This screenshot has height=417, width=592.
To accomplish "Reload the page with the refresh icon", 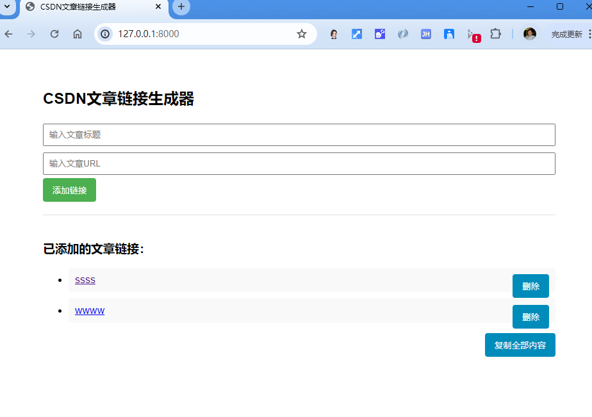I will click(x=54, y=34).
